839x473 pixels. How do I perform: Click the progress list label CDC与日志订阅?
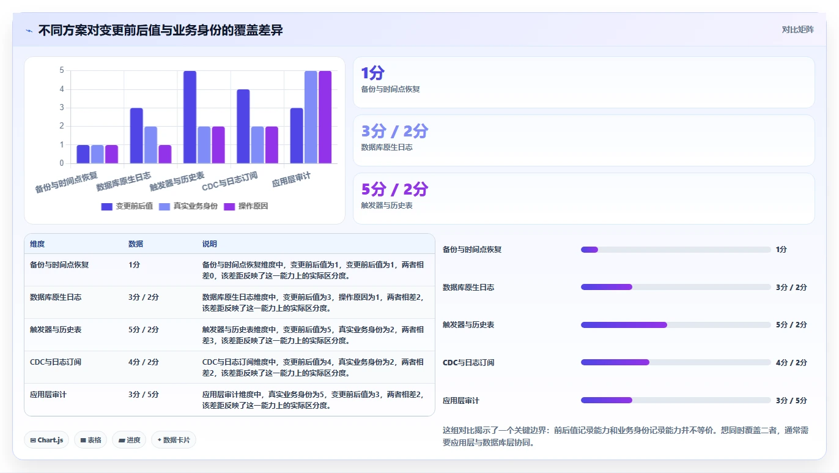[x=468, y=363]
